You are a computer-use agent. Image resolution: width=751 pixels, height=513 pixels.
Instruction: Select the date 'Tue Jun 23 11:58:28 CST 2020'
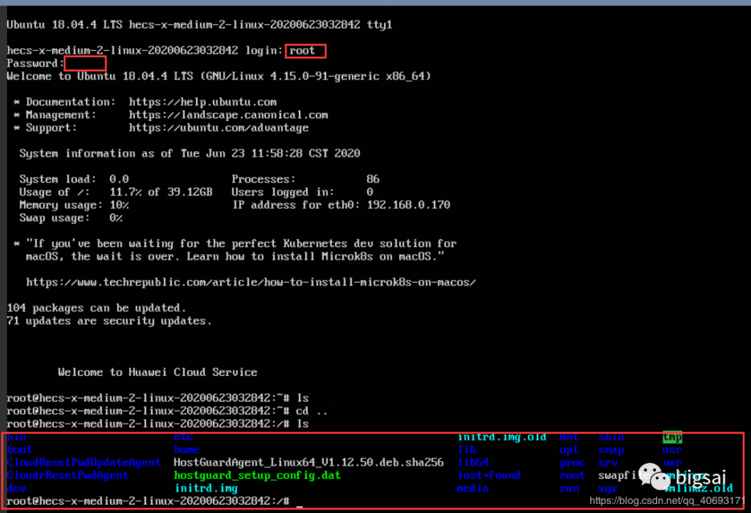click(x=270, y=153)
